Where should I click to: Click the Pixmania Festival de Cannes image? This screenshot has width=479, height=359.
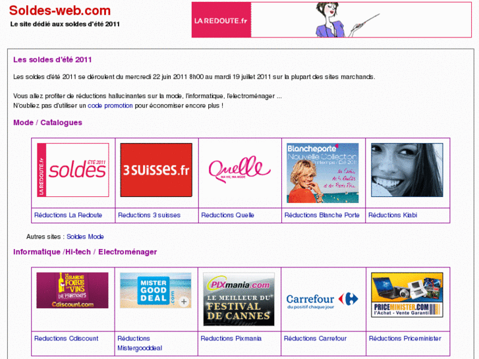[239, 300]
